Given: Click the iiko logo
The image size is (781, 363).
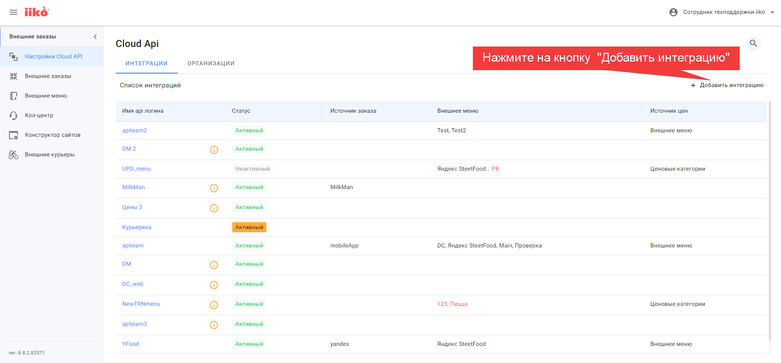Looking at the screenshot, I should point(37,12).
